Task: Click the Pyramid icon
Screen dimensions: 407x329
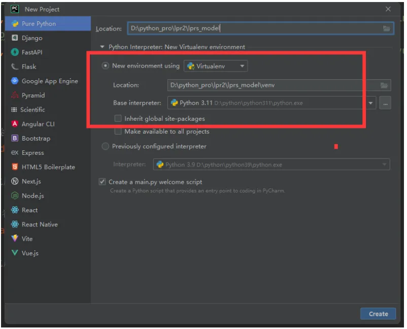Action: [15, 95]
